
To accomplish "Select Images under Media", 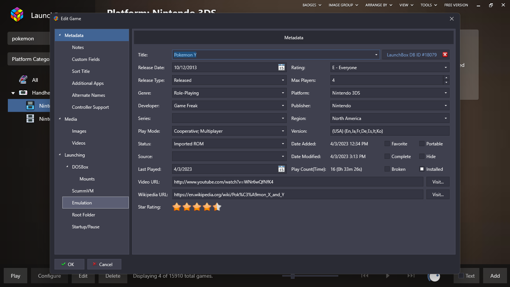I will pos(79,131).
